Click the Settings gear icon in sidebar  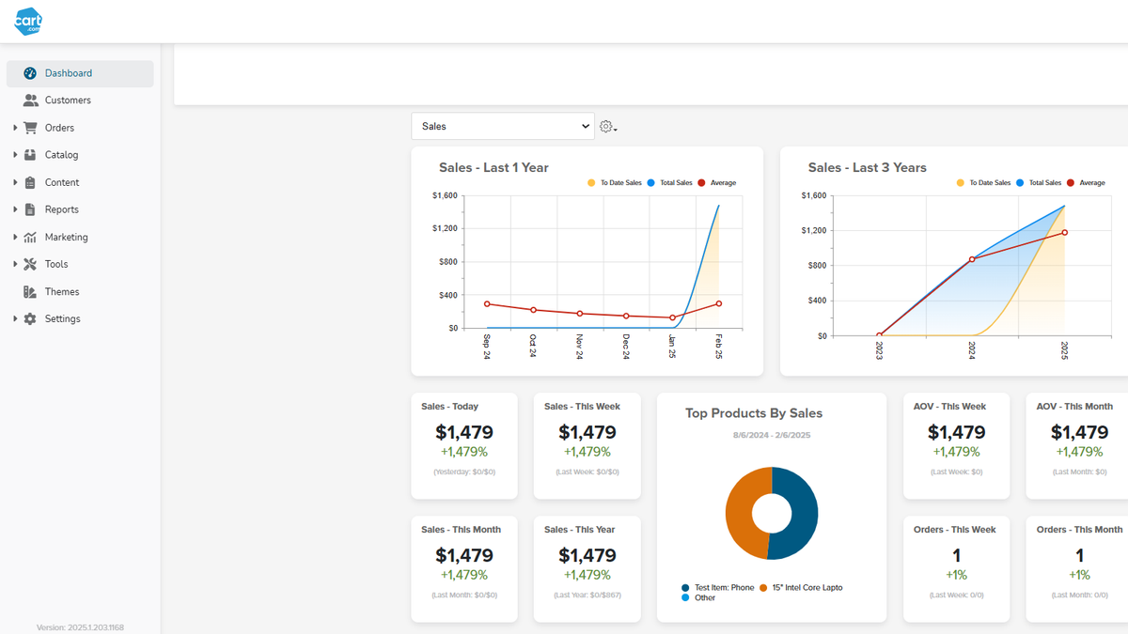point(30,318)
